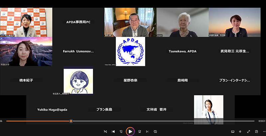266x136 pixels.
Task: Click the seek bar position handle
Action: coord(71,121)
